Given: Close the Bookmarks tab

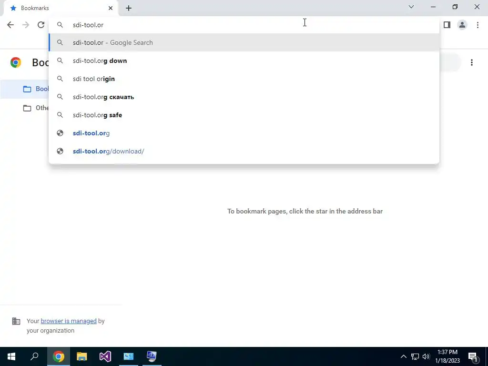Looking at the screenshot, I should pyautogui.click(x=111, y=8).
